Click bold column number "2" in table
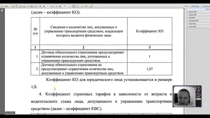The width and height of the screenshot is (210, 118). (x=83, y=47)
